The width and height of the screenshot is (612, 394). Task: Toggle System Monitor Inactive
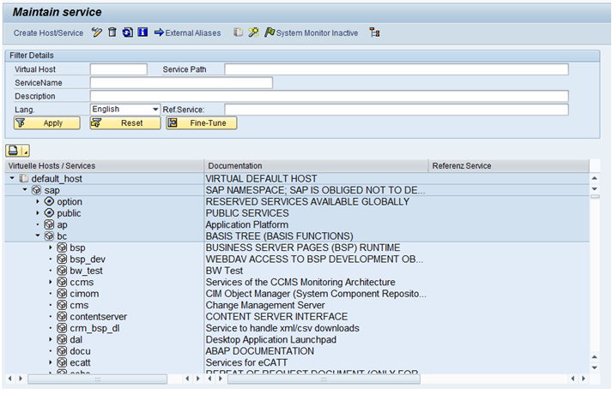[x=311, y=33]
